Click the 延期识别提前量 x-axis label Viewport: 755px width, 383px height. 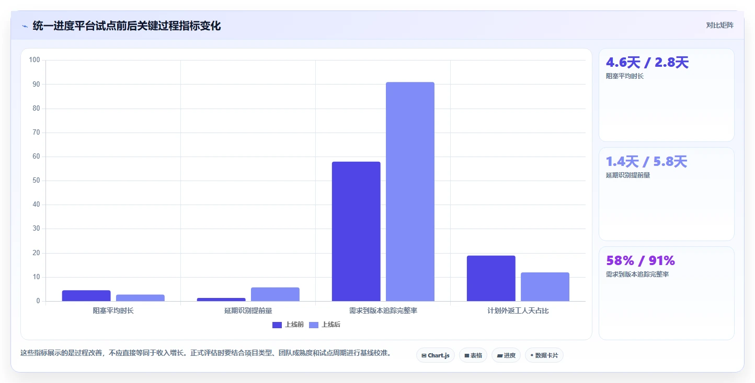click(248, 310)
